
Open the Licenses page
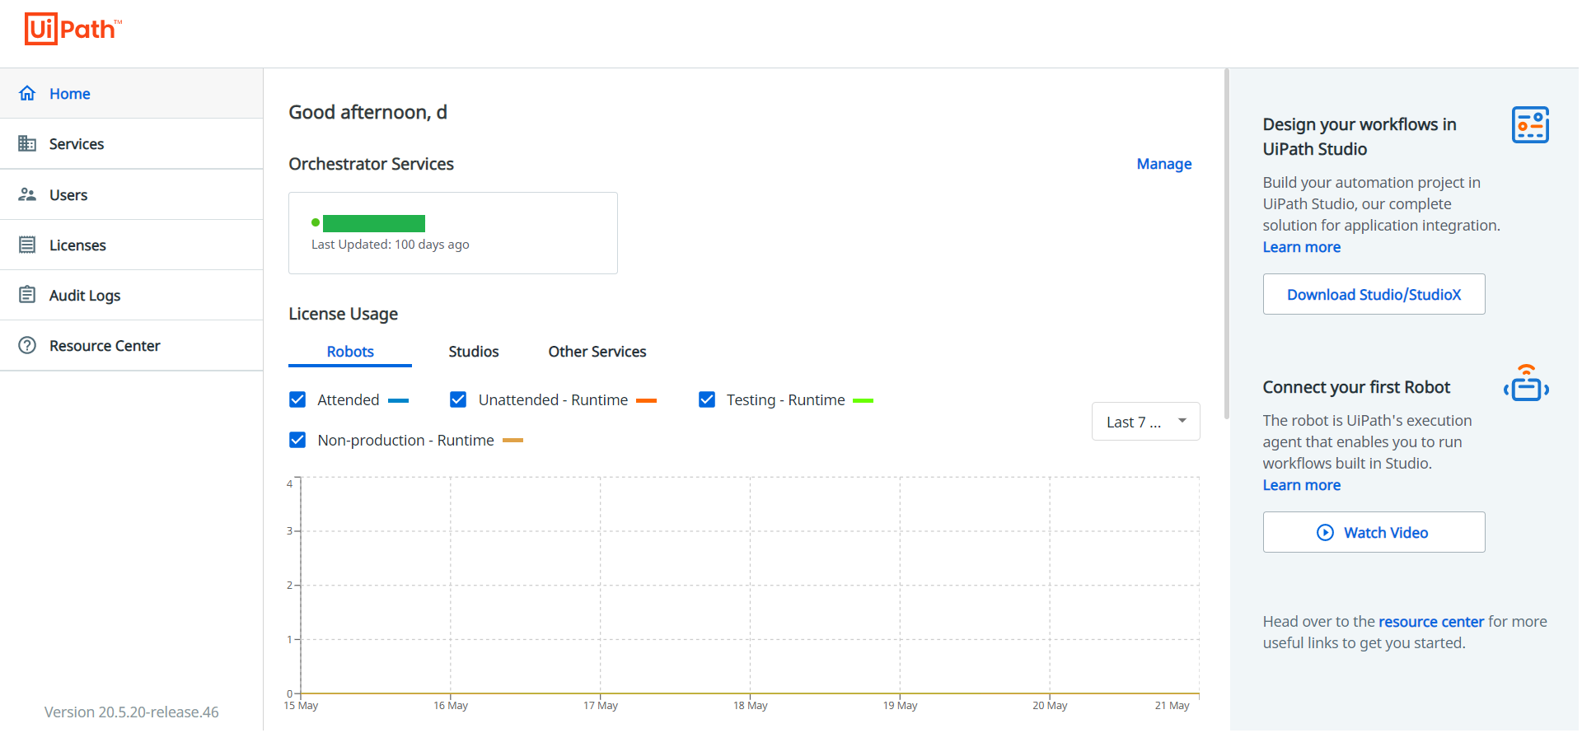pyautogui.click(x=132, y=245)
